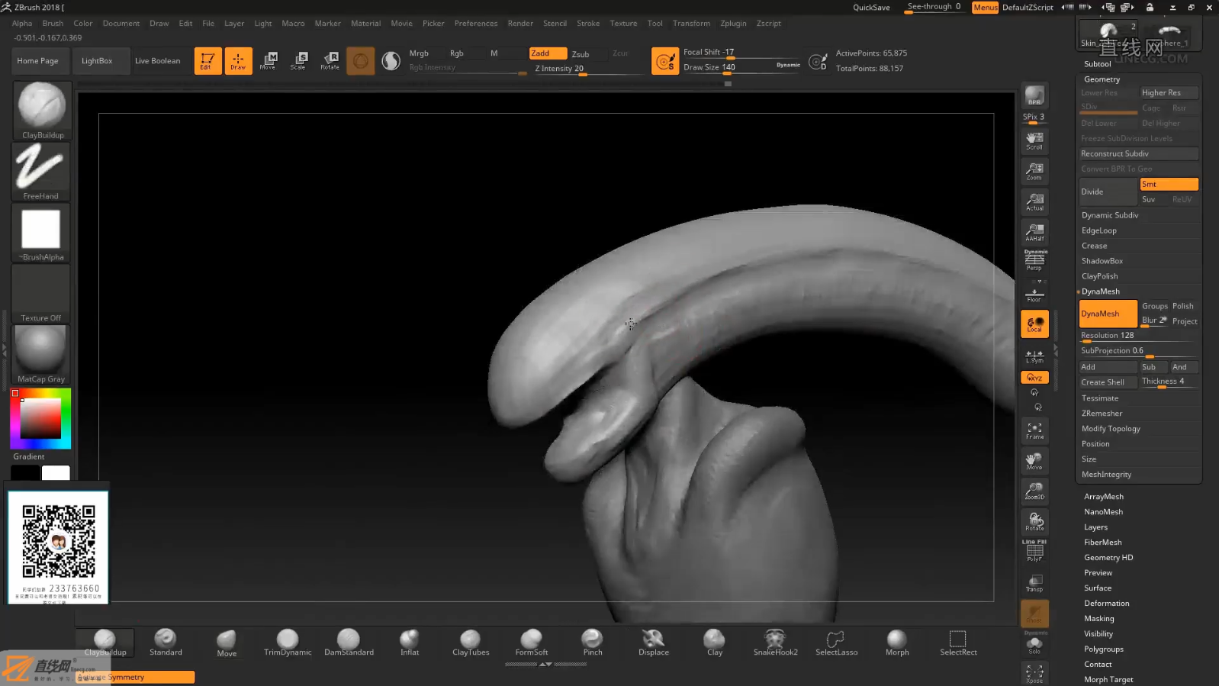Viewport: 1219px width, 686px height.
Task: Click the AAHalf icon
Action: [1034, 232]
